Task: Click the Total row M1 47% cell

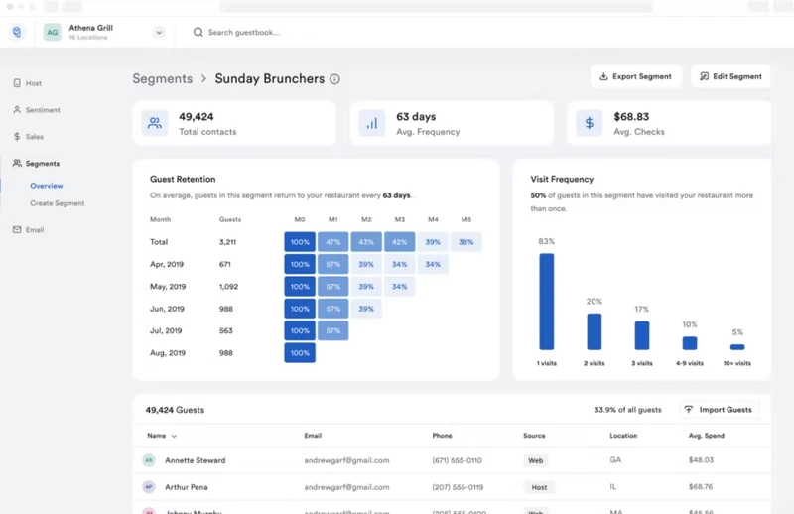Action: 333,242
